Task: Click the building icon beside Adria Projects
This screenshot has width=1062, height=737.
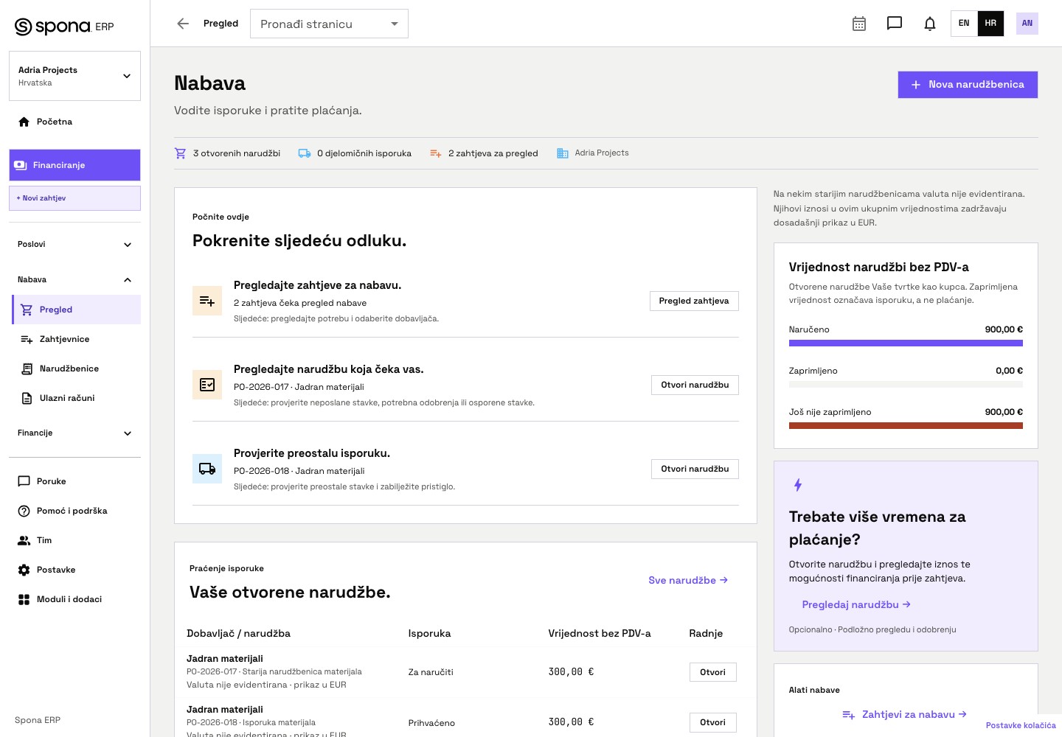Action: click(563, 153)
